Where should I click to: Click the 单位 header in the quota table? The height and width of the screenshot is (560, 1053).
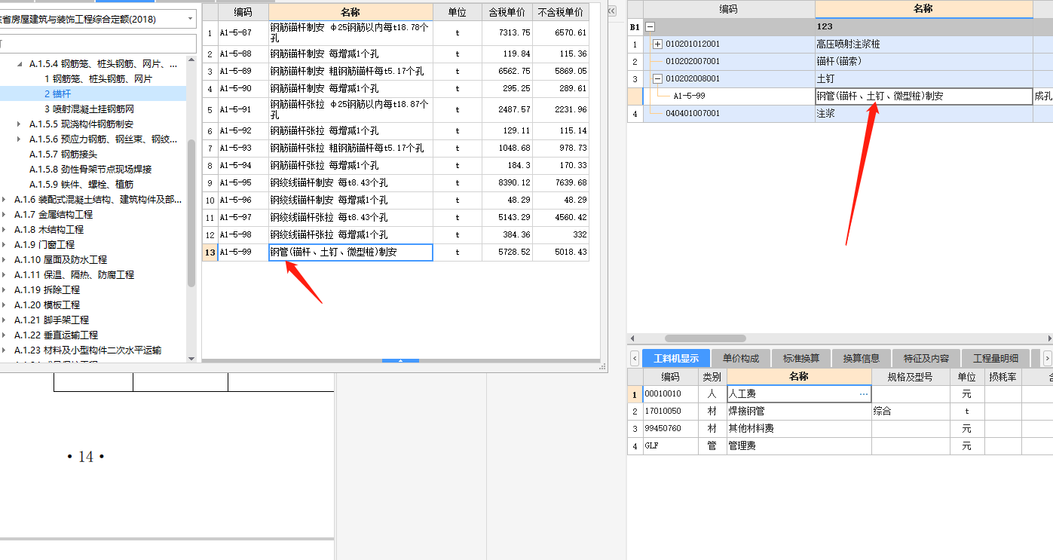click(458, 12)
